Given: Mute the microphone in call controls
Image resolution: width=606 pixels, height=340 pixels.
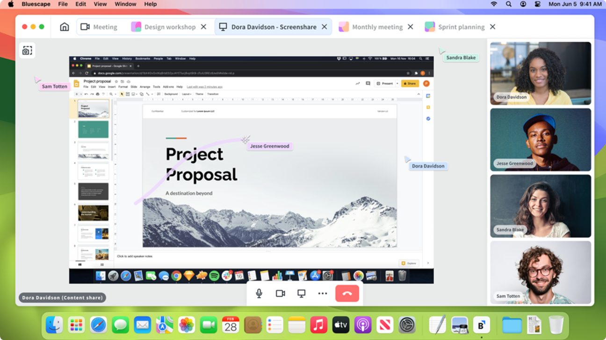Looking at the screenshot, I should pyautogui.click(x=259, y=293).
